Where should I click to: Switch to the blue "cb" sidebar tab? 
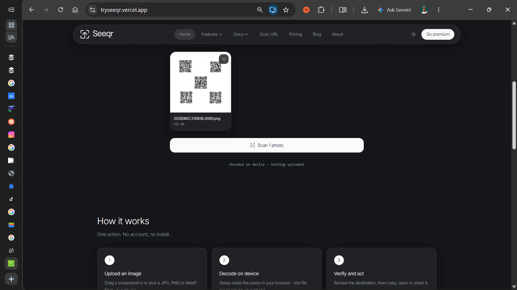tap(11, 96)
